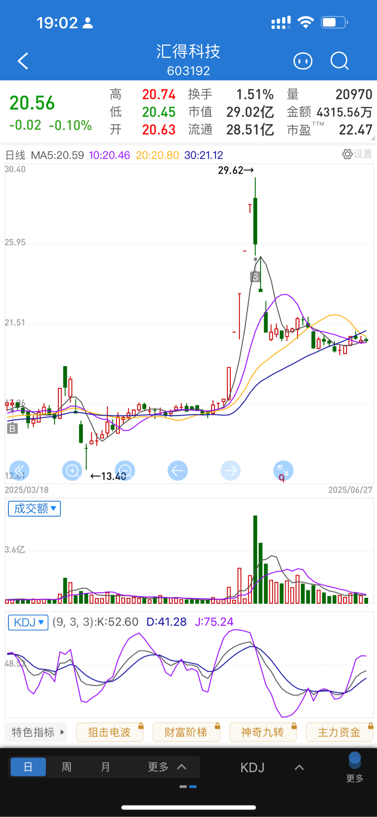Open 主力资金 indicator
377x817 pixels.
tap(339, 732)
